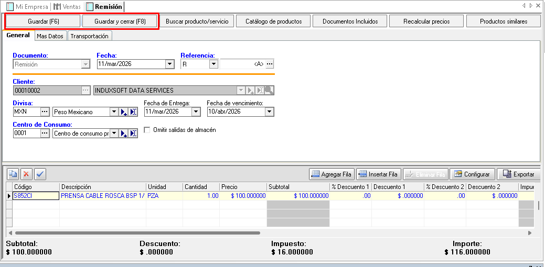Open the Fecha de Entrega dropdown
Viewport: 545px width, 267px height.
[196, 112]
